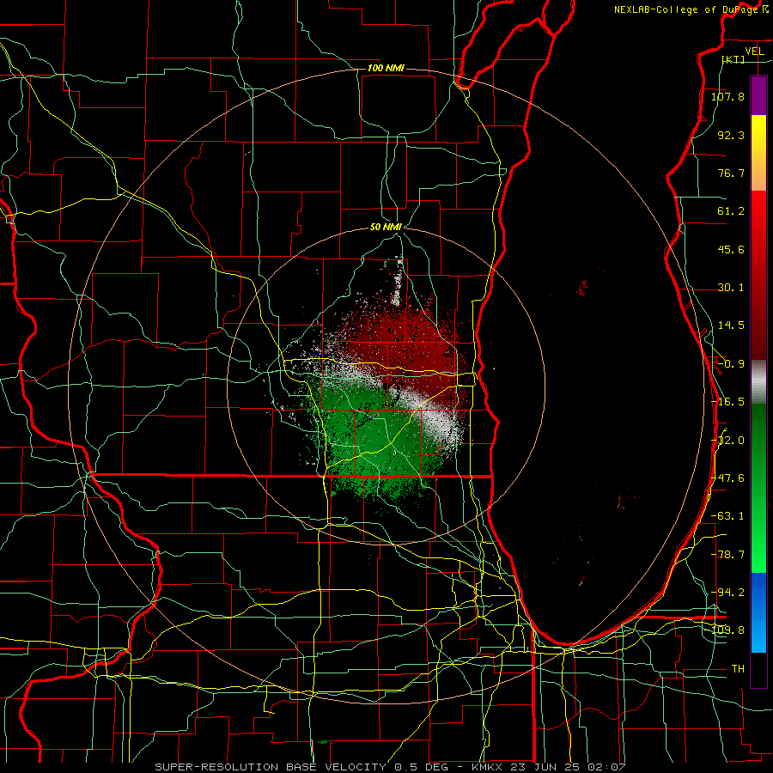Click the SUPER-RESOLUTION BASE VELOCITY product title

click(271, 767)
